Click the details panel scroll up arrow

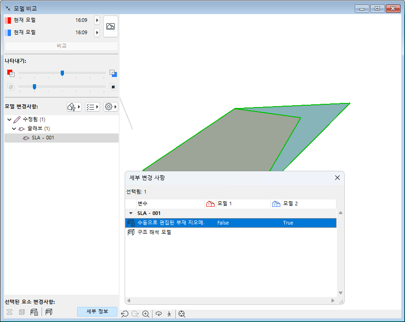pos(341,213)
